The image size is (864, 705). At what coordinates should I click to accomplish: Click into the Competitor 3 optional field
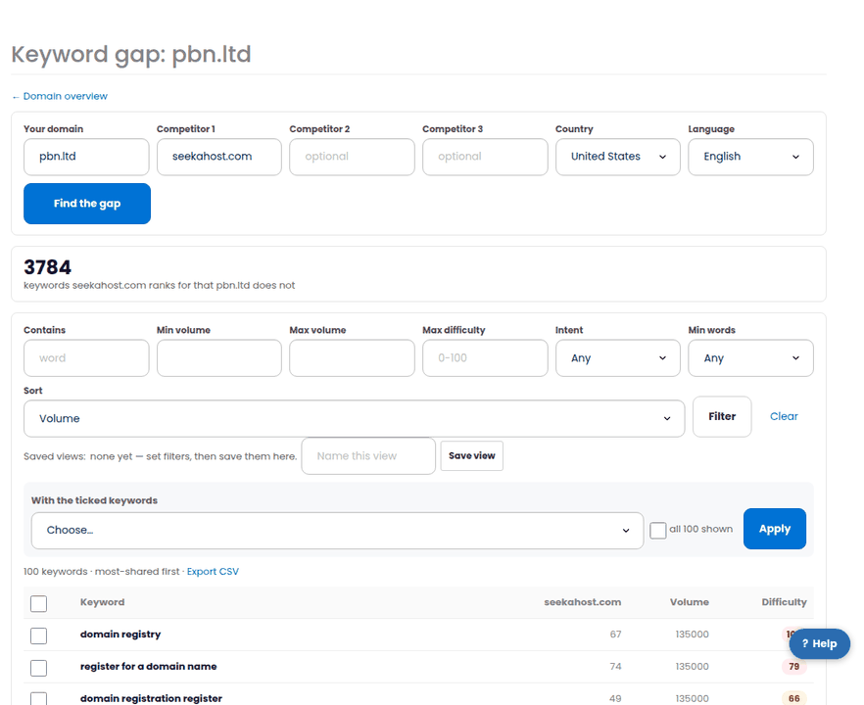coord(485,157)
